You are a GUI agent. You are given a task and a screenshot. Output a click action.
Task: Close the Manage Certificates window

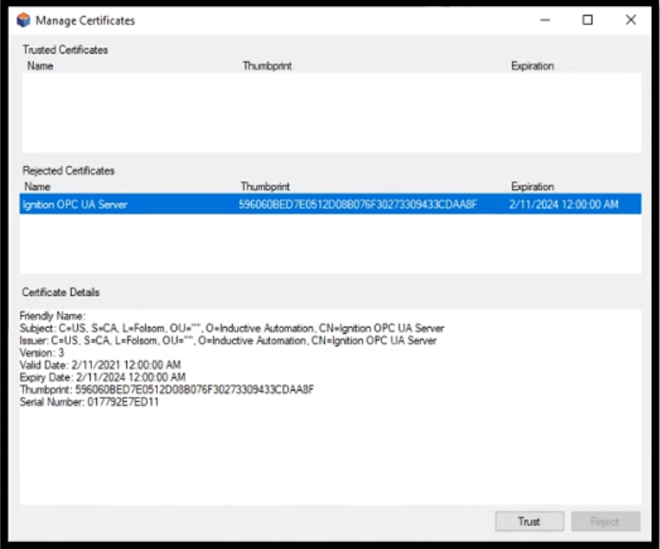coord(630,20)
